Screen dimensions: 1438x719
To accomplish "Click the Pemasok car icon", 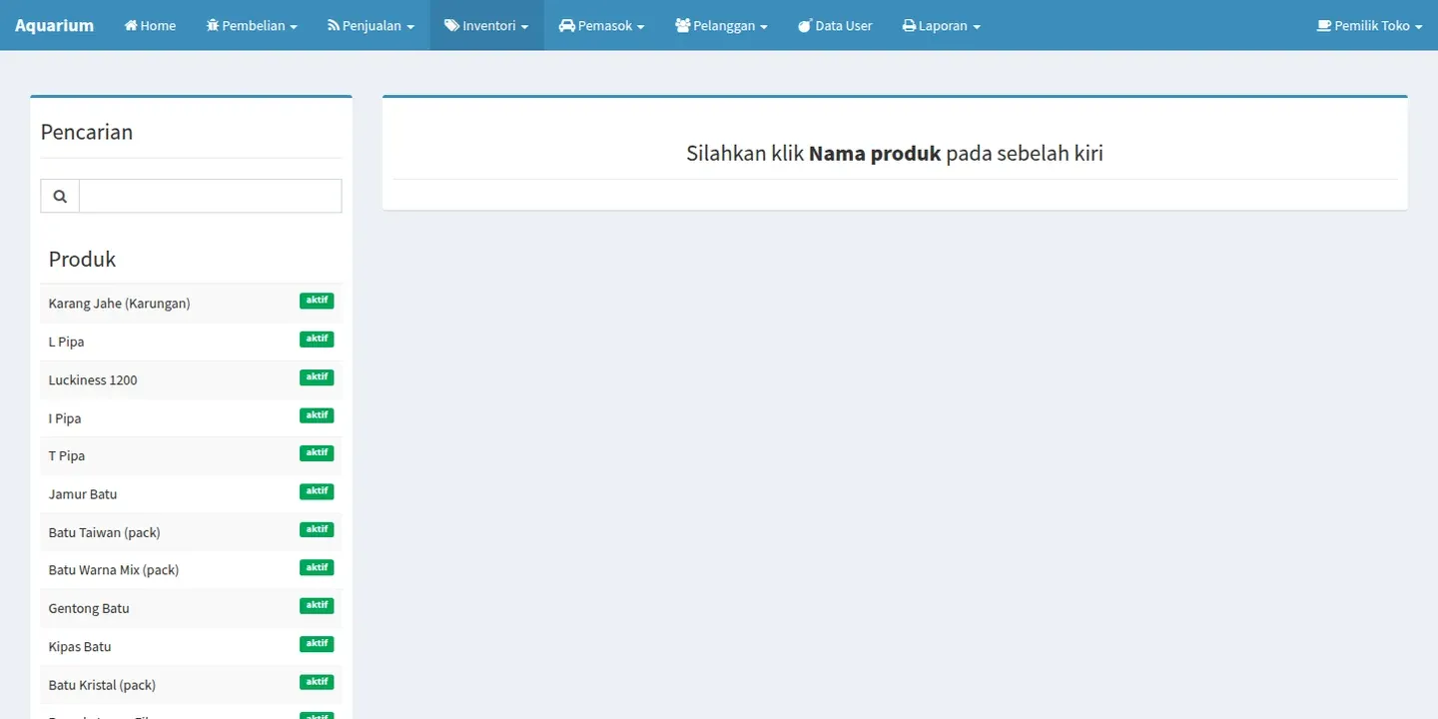I will 567,26.
